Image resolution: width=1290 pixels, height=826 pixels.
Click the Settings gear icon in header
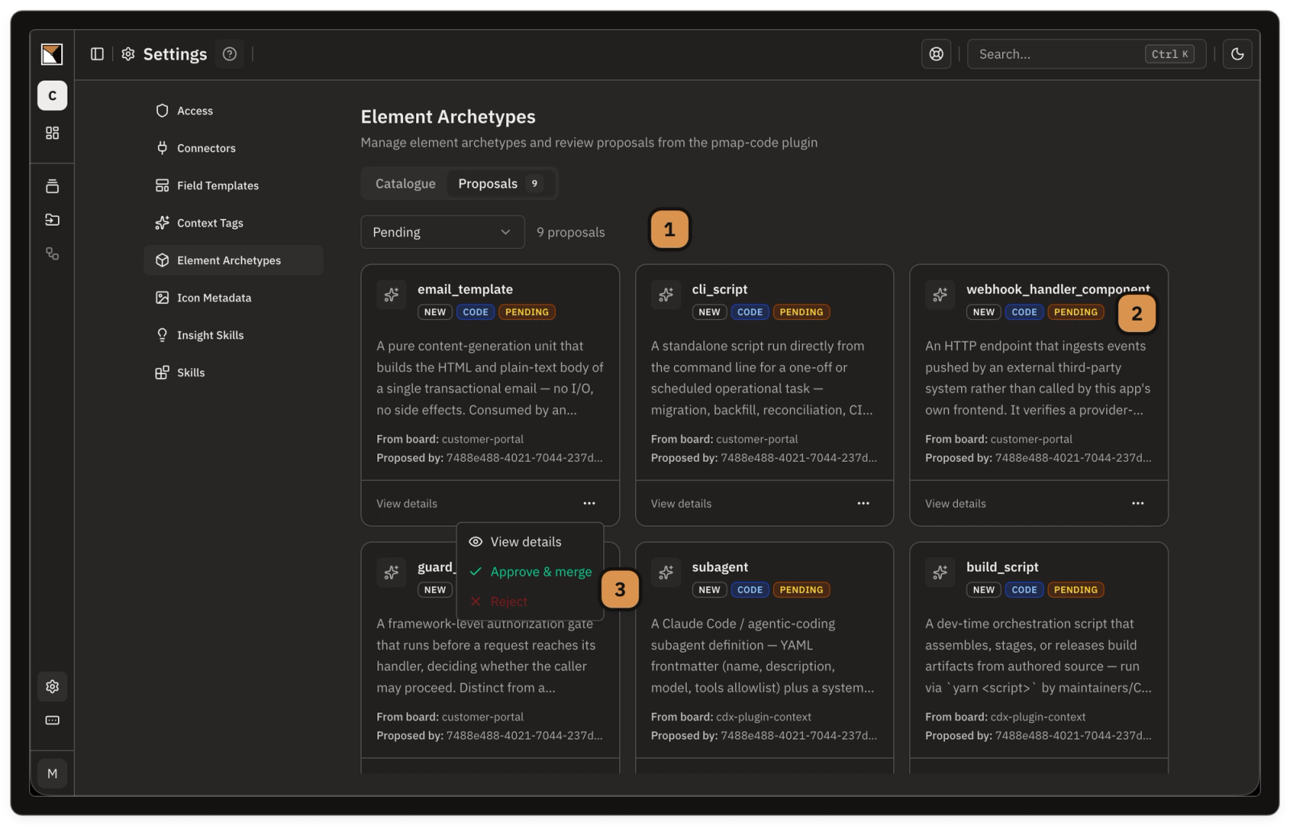pyautogui.click(x=128, y=54)
